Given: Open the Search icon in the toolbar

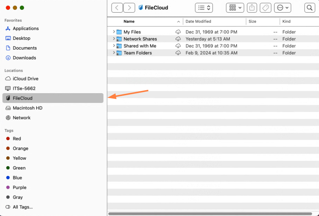Looking at the screenshot, I should click(x=310, y=7).
